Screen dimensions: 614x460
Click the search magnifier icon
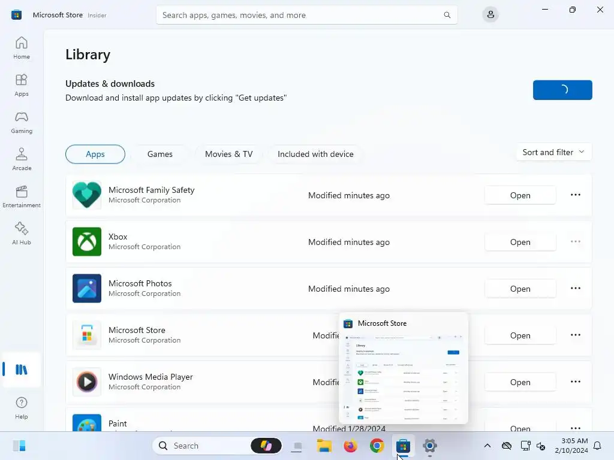[x=447, y=15]
